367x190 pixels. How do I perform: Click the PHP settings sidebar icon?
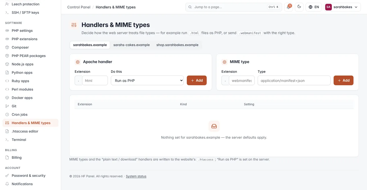coord(7,31)
